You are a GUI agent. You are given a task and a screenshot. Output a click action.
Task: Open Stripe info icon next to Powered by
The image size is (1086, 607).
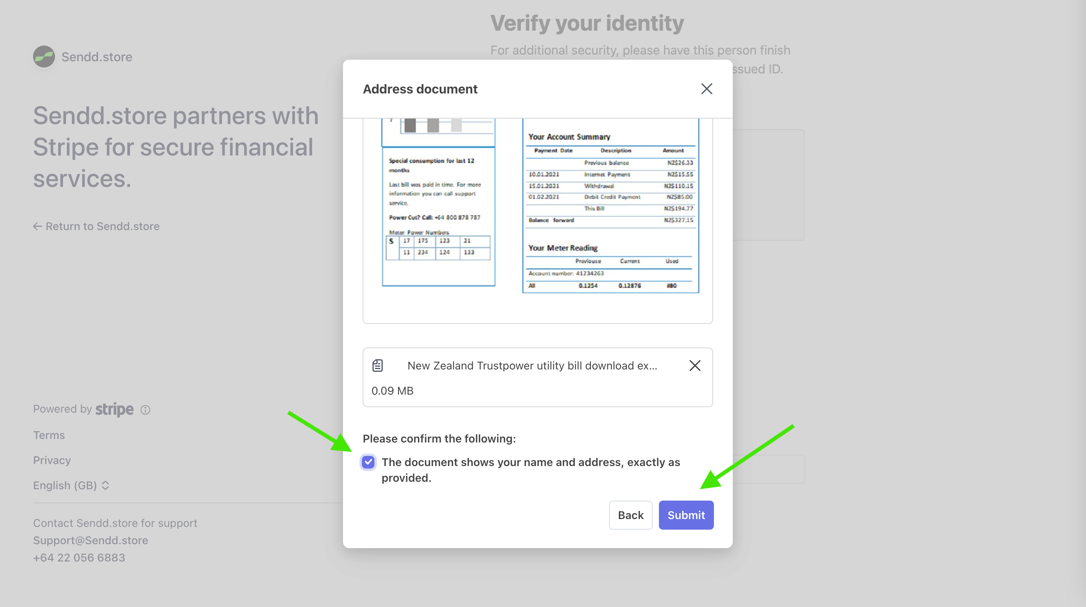point(145,410)
